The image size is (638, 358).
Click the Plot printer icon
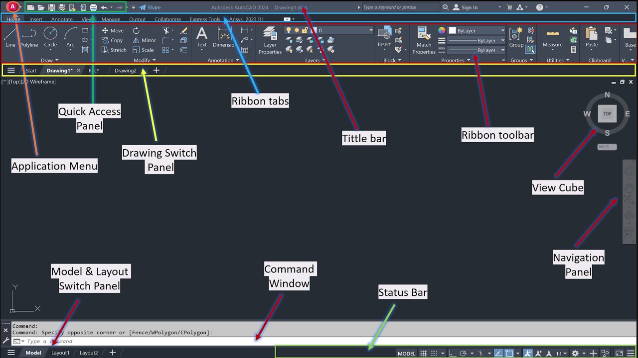tap(93, 7)
